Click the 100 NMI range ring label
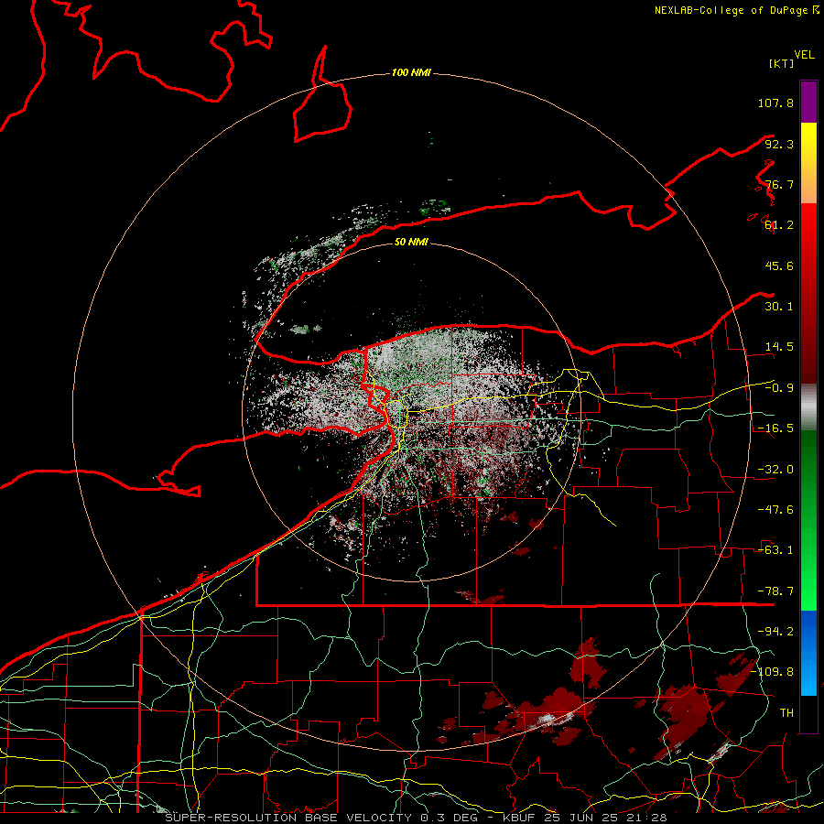This screenshot has height=824, width=824. (x=411, y=72)
